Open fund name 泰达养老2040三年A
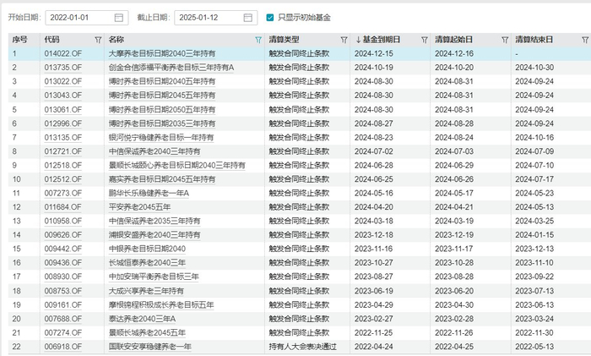 (142, 319)
